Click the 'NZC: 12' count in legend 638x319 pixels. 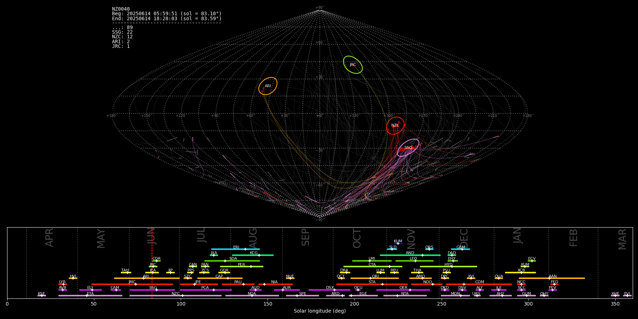[x=122, y=37]
